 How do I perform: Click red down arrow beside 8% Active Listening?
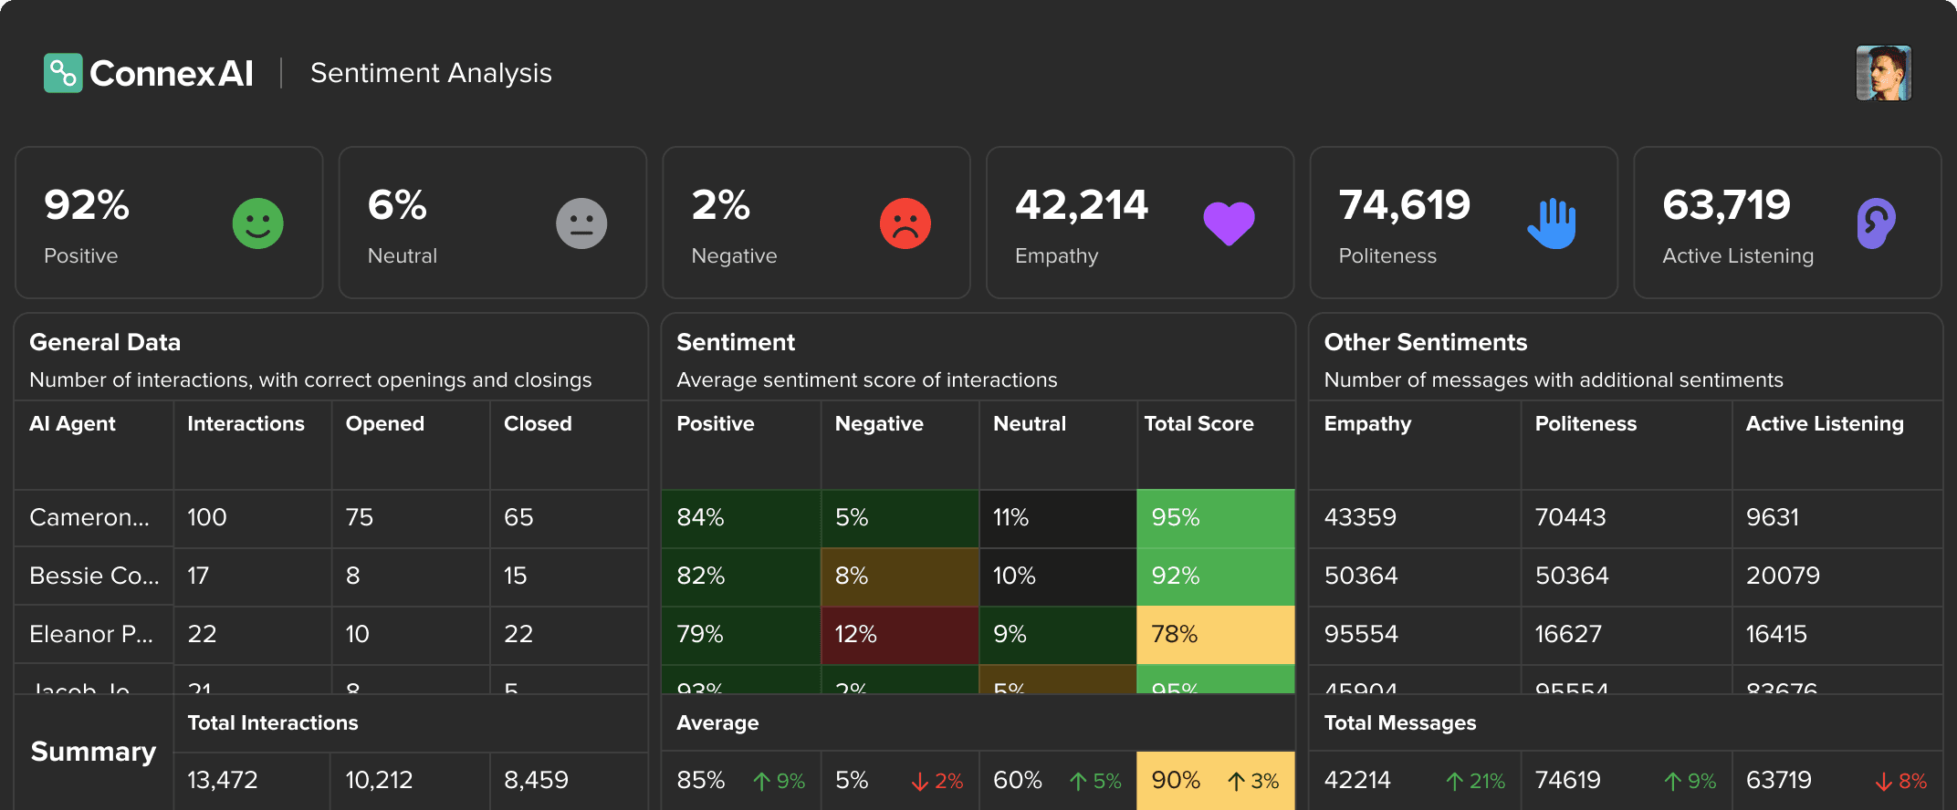point(1884,781)
